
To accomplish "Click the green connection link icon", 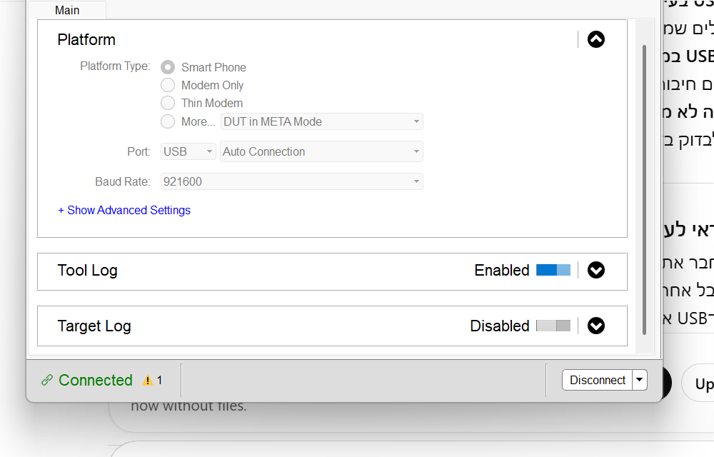I will 47,380.
